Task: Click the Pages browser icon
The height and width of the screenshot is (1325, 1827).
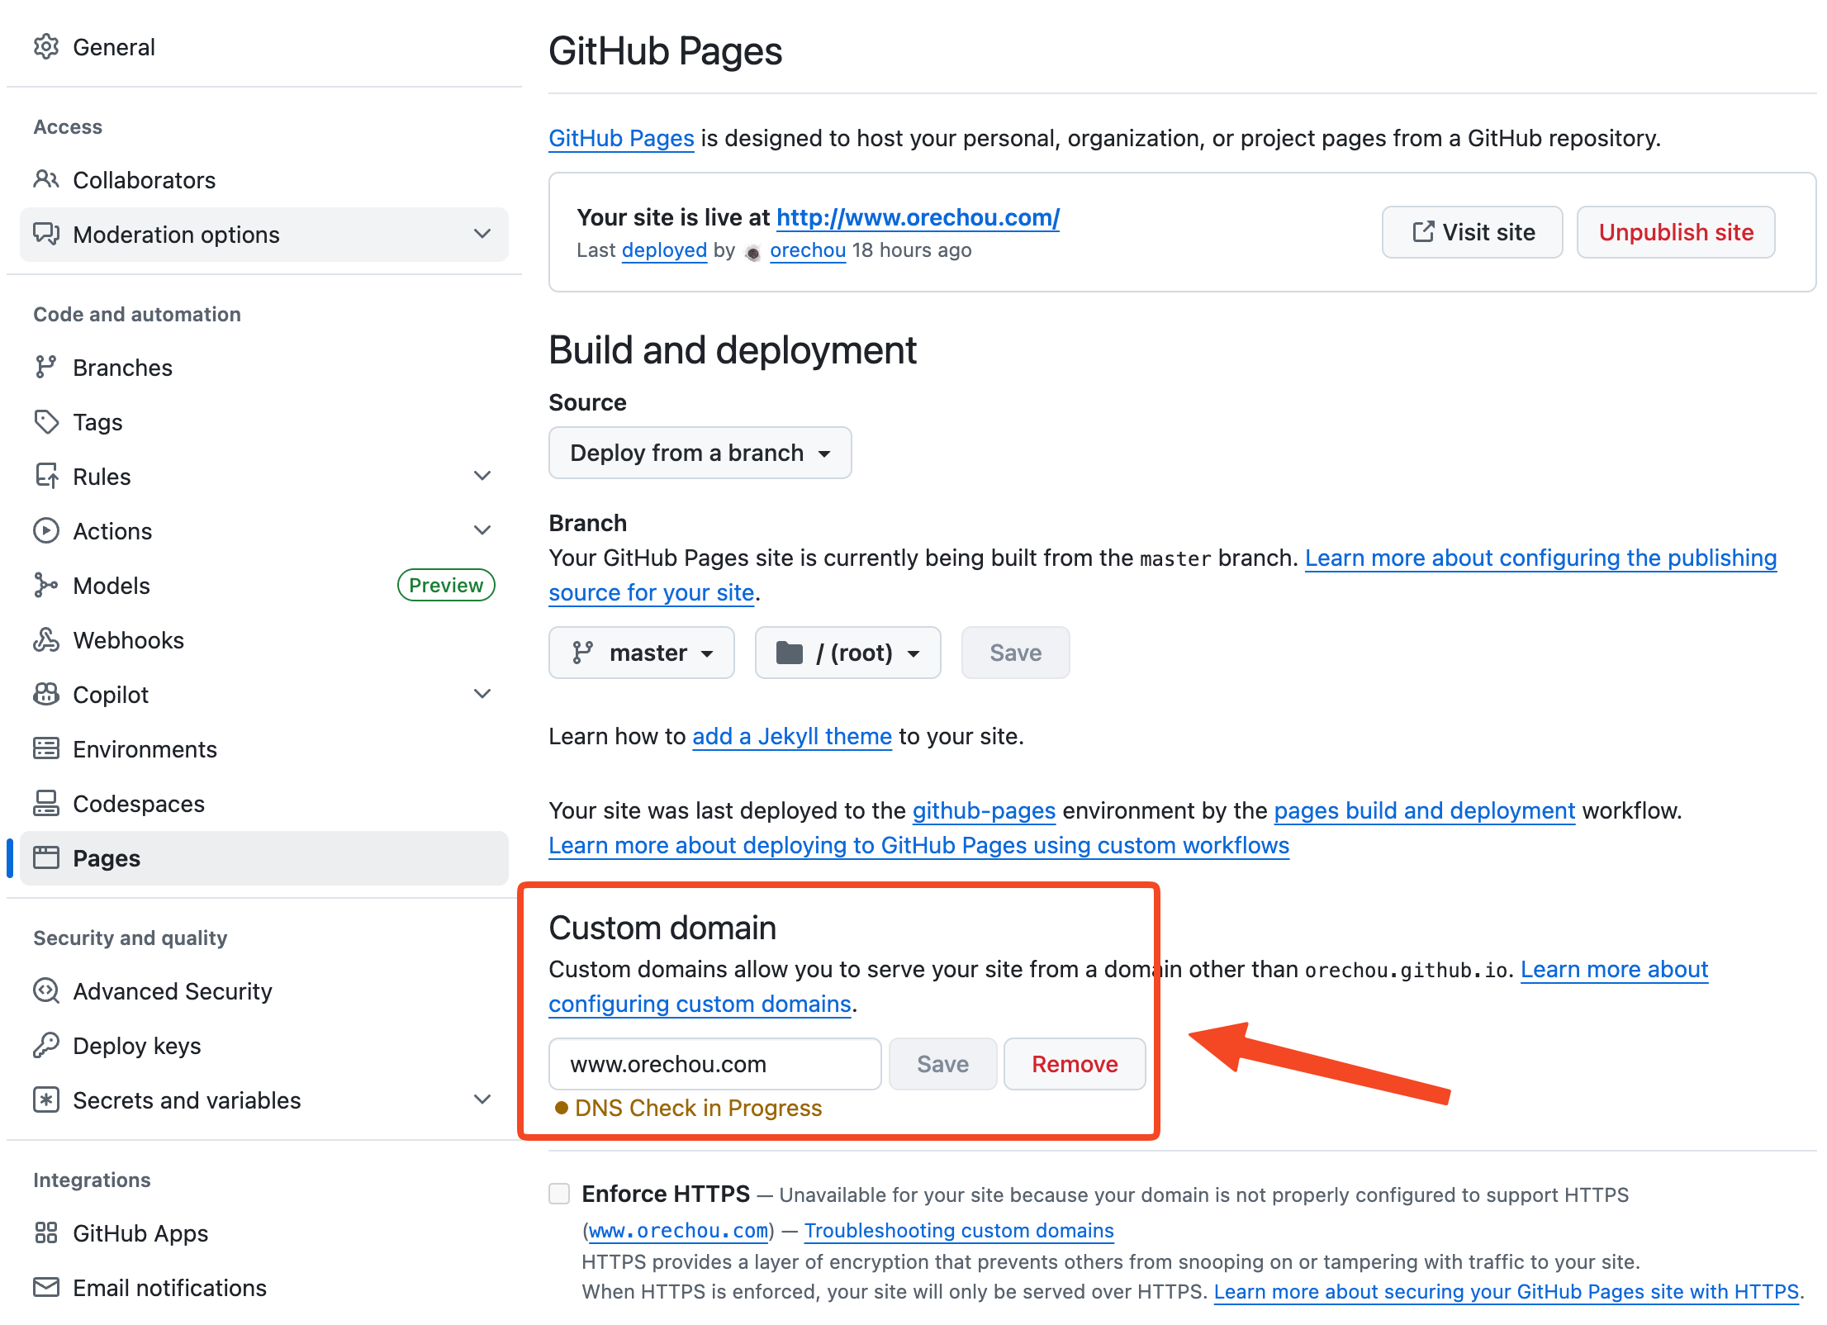Action: coord(46,857)
